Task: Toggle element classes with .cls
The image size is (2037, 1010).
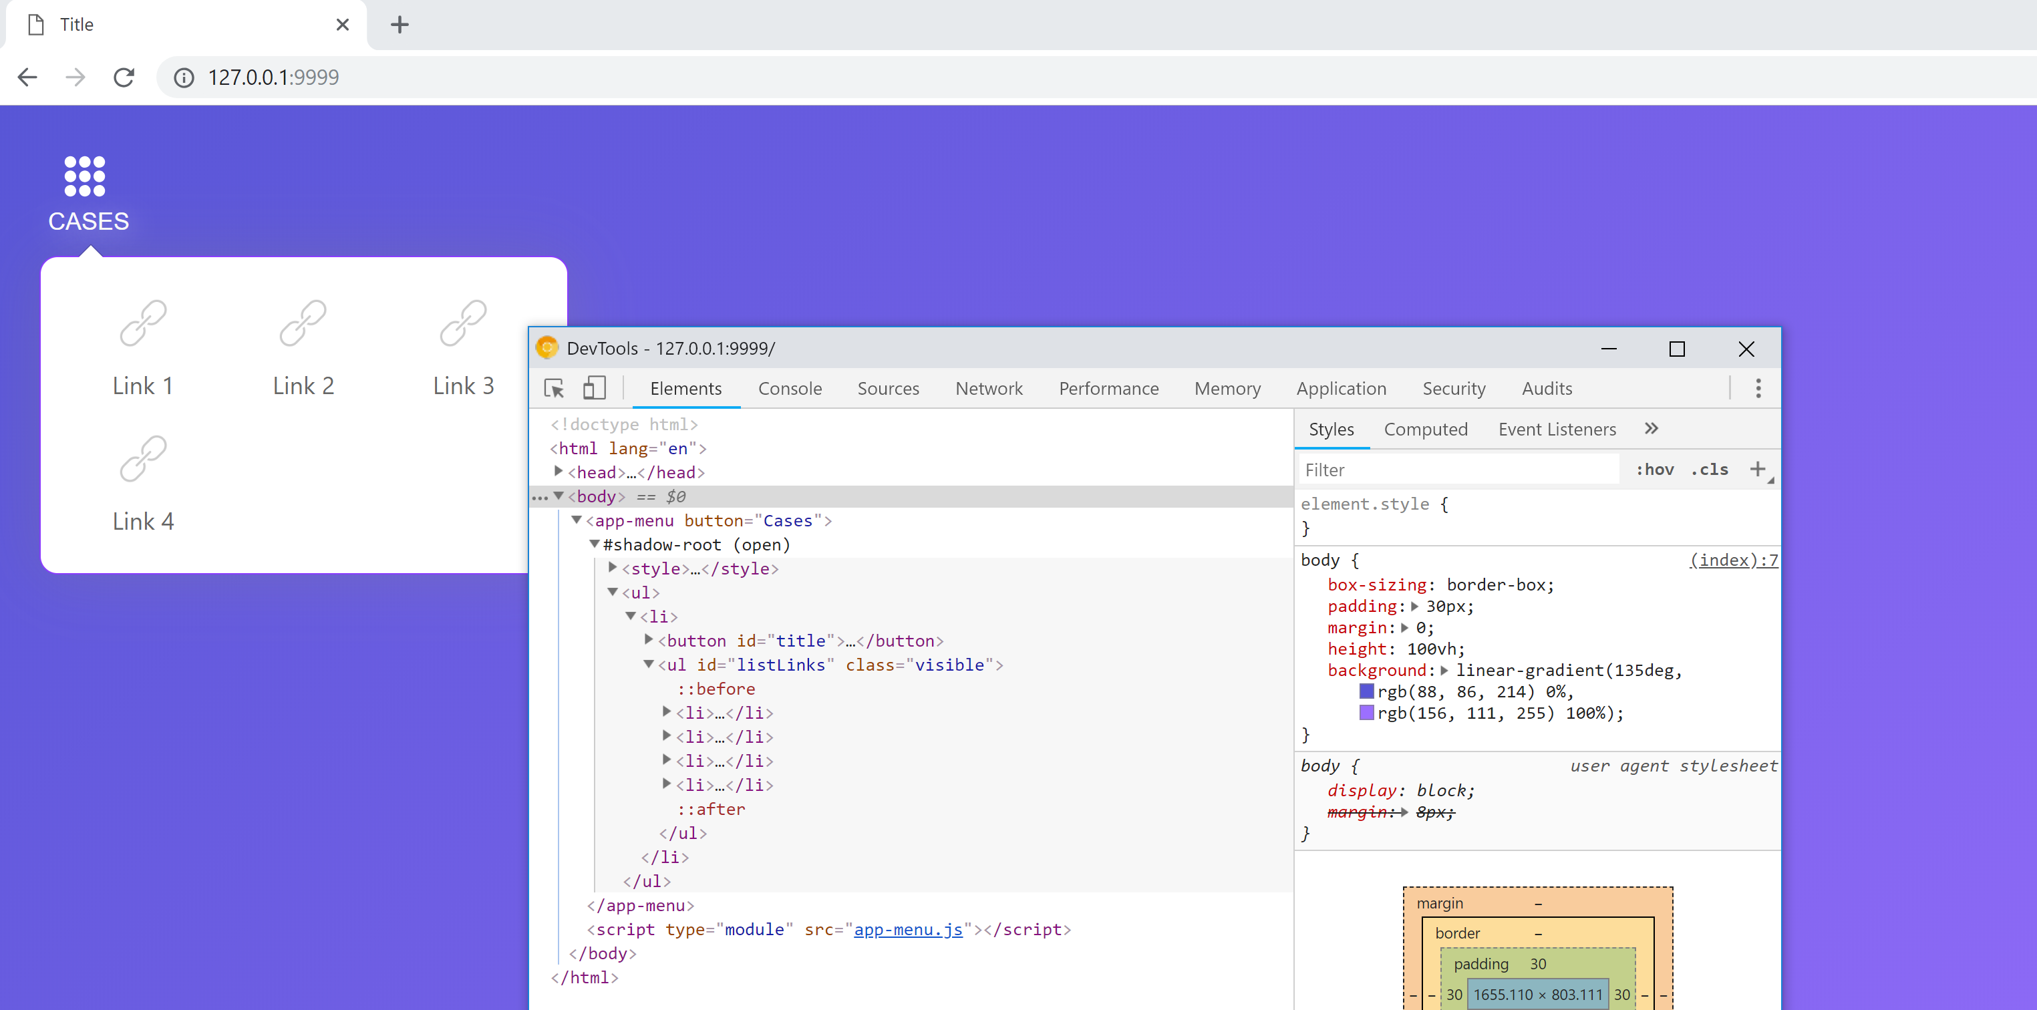Action: pos(1710,469)
